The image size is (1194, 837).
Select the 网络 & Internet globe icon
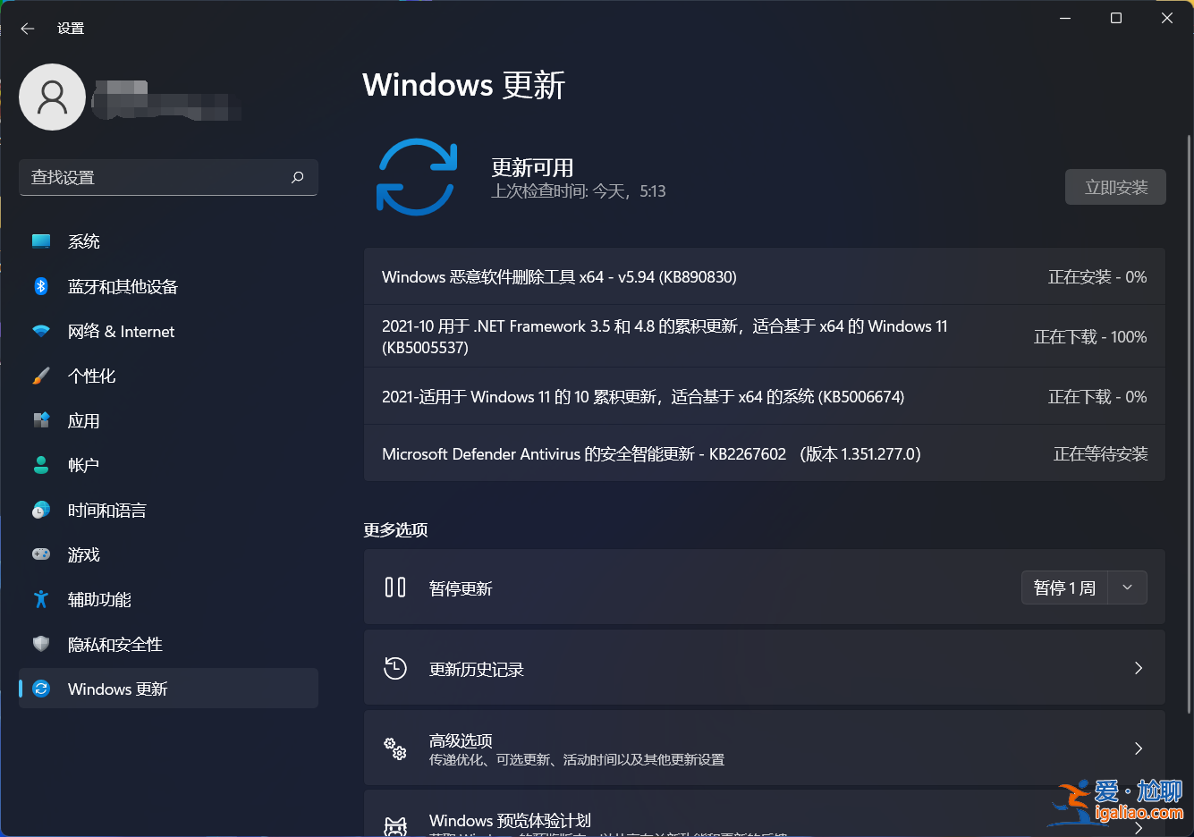click(40, 331)
